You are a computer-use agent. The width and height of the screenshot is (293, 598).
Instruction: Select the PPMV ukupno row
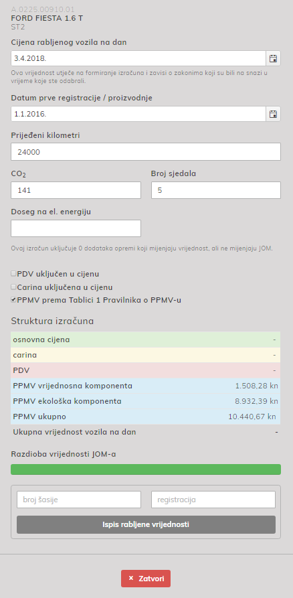[146, 417]
